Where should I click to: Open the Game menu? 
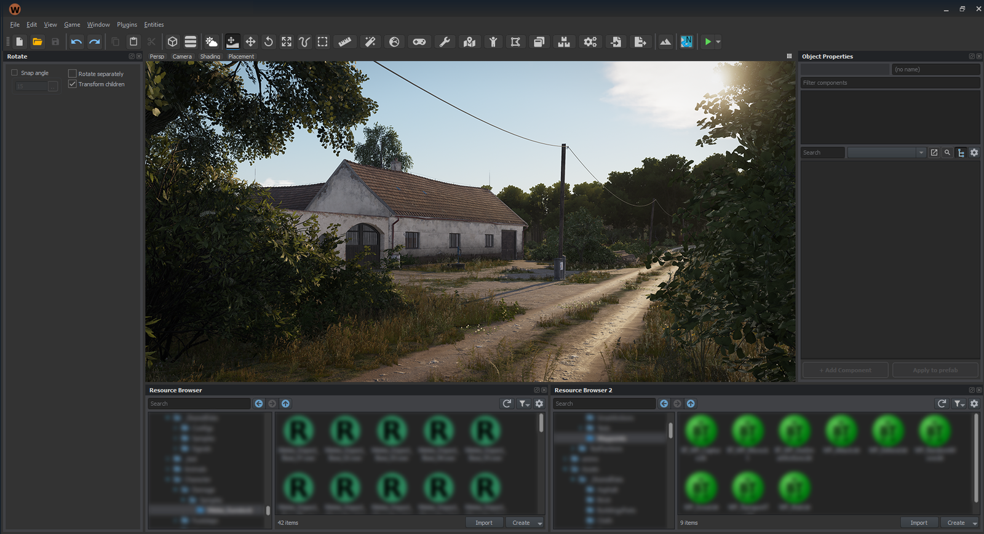point(72,25)
